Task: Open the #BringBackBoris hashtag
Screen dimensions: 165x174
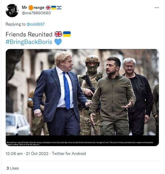Action: pos(29,42)
